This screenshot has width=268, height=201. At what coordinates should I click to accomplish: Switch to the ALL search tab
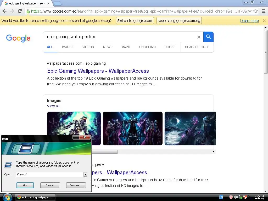[50, 47]
